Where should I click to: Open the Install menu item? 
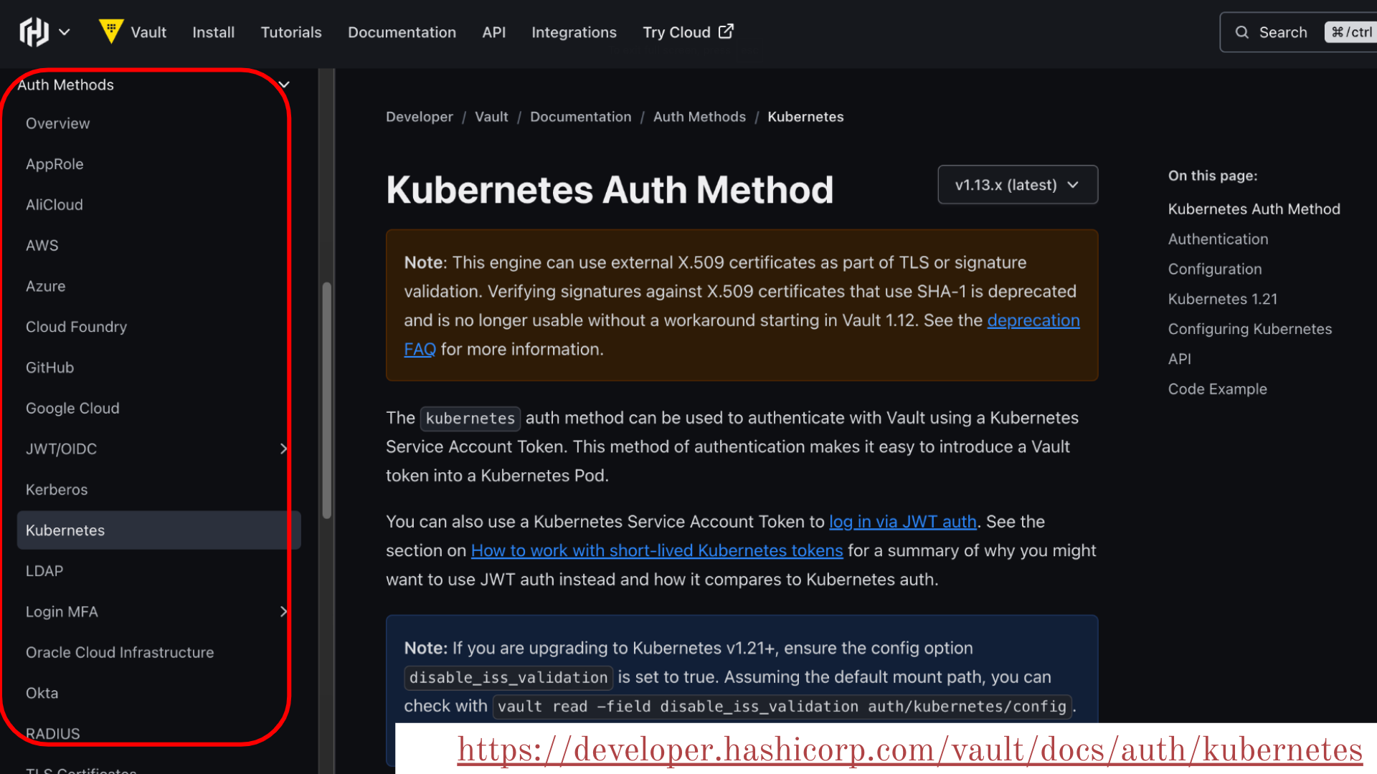[x=213, y=32]
